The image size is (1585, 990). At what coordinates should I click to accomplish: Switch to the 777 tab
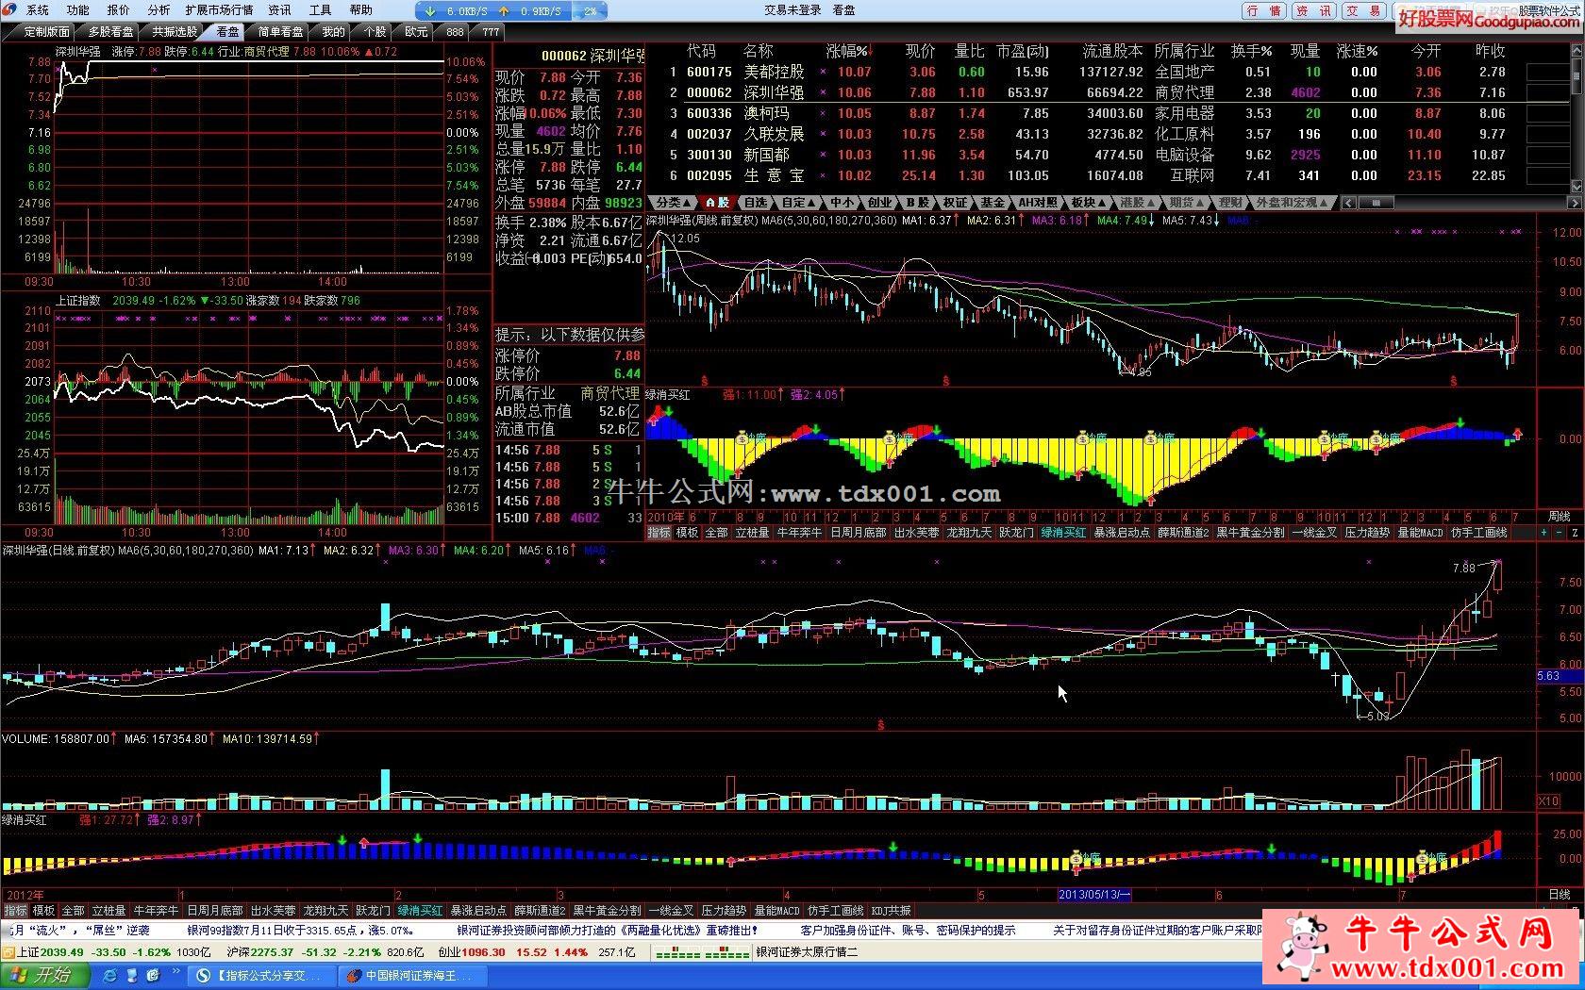pyautogui.click(x=490, y=32)
